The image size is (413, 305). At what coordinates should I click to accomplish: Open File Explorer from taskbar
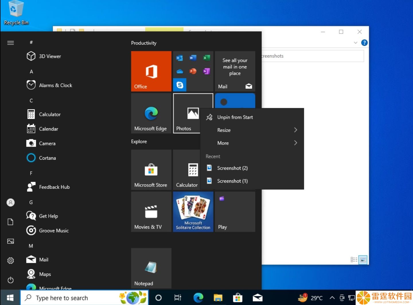tap(218, 298)
